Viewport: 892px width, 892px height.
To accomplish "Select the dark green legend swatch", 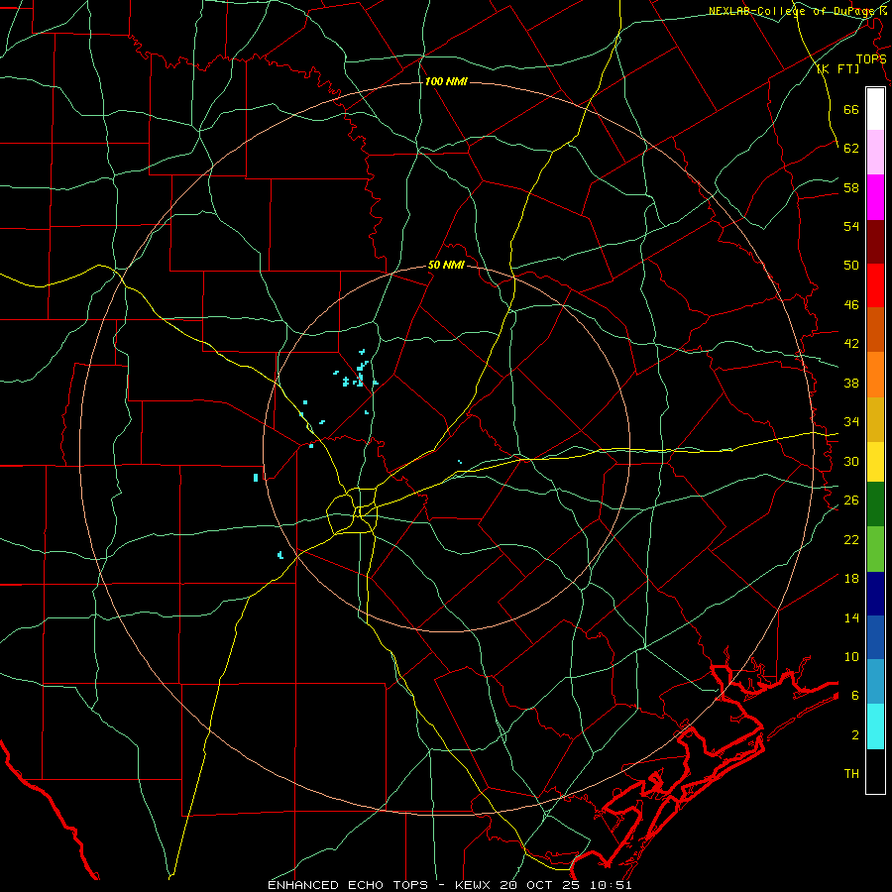I will point(875,504).
